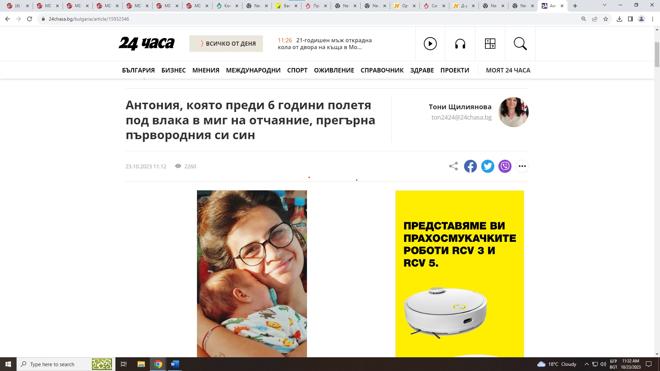Open the headphones podcast icon
Screen dimensions: 660x371
[x=460, y=44]
